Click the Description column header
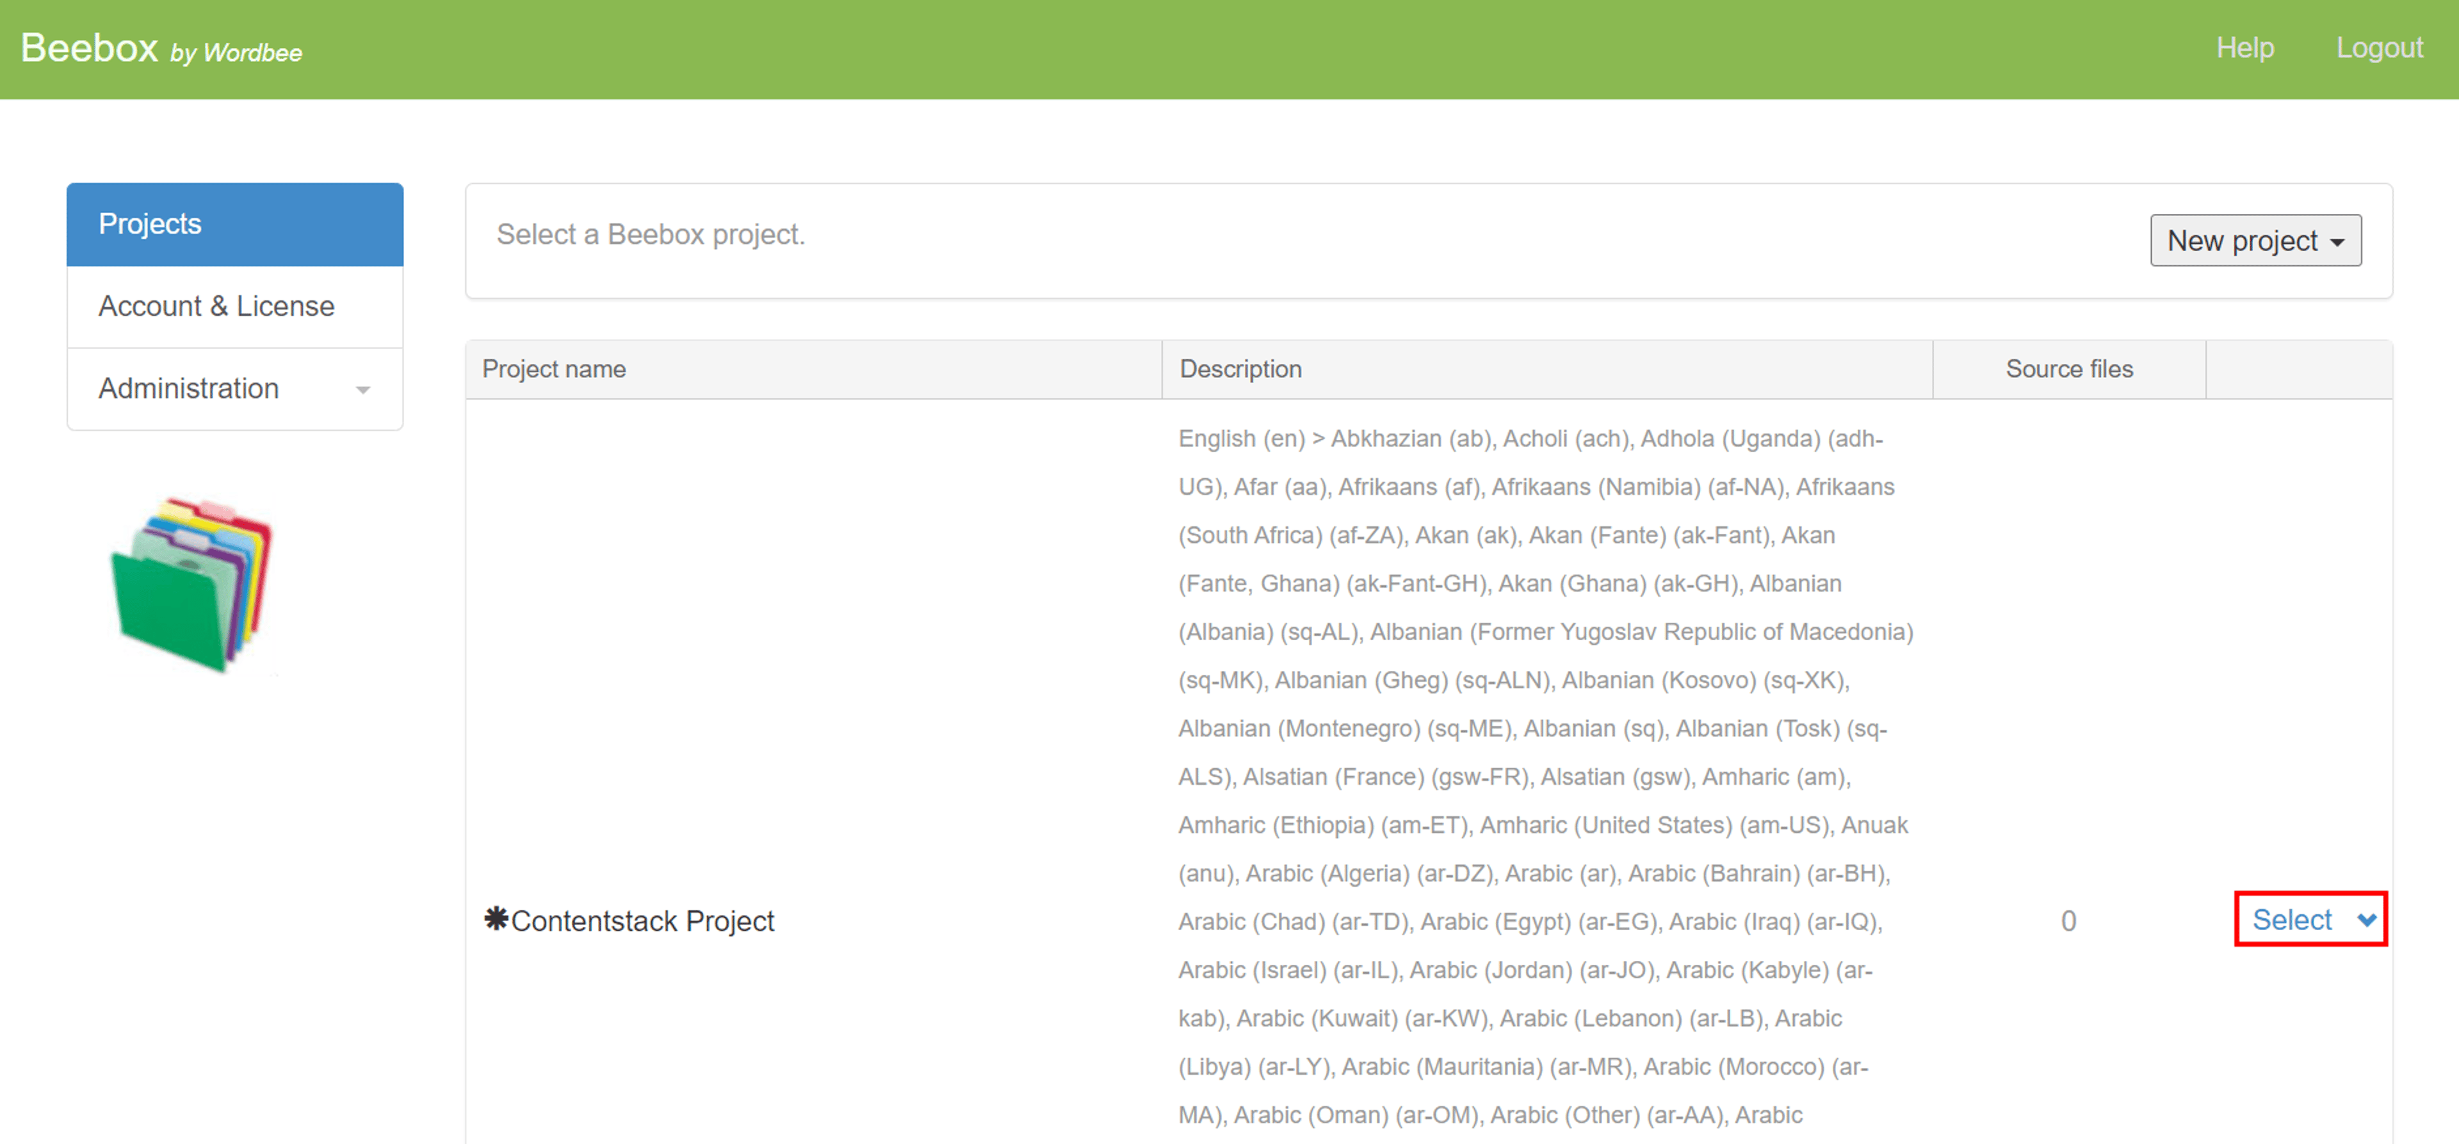 pyautogui.click(x=1547, y=369)
